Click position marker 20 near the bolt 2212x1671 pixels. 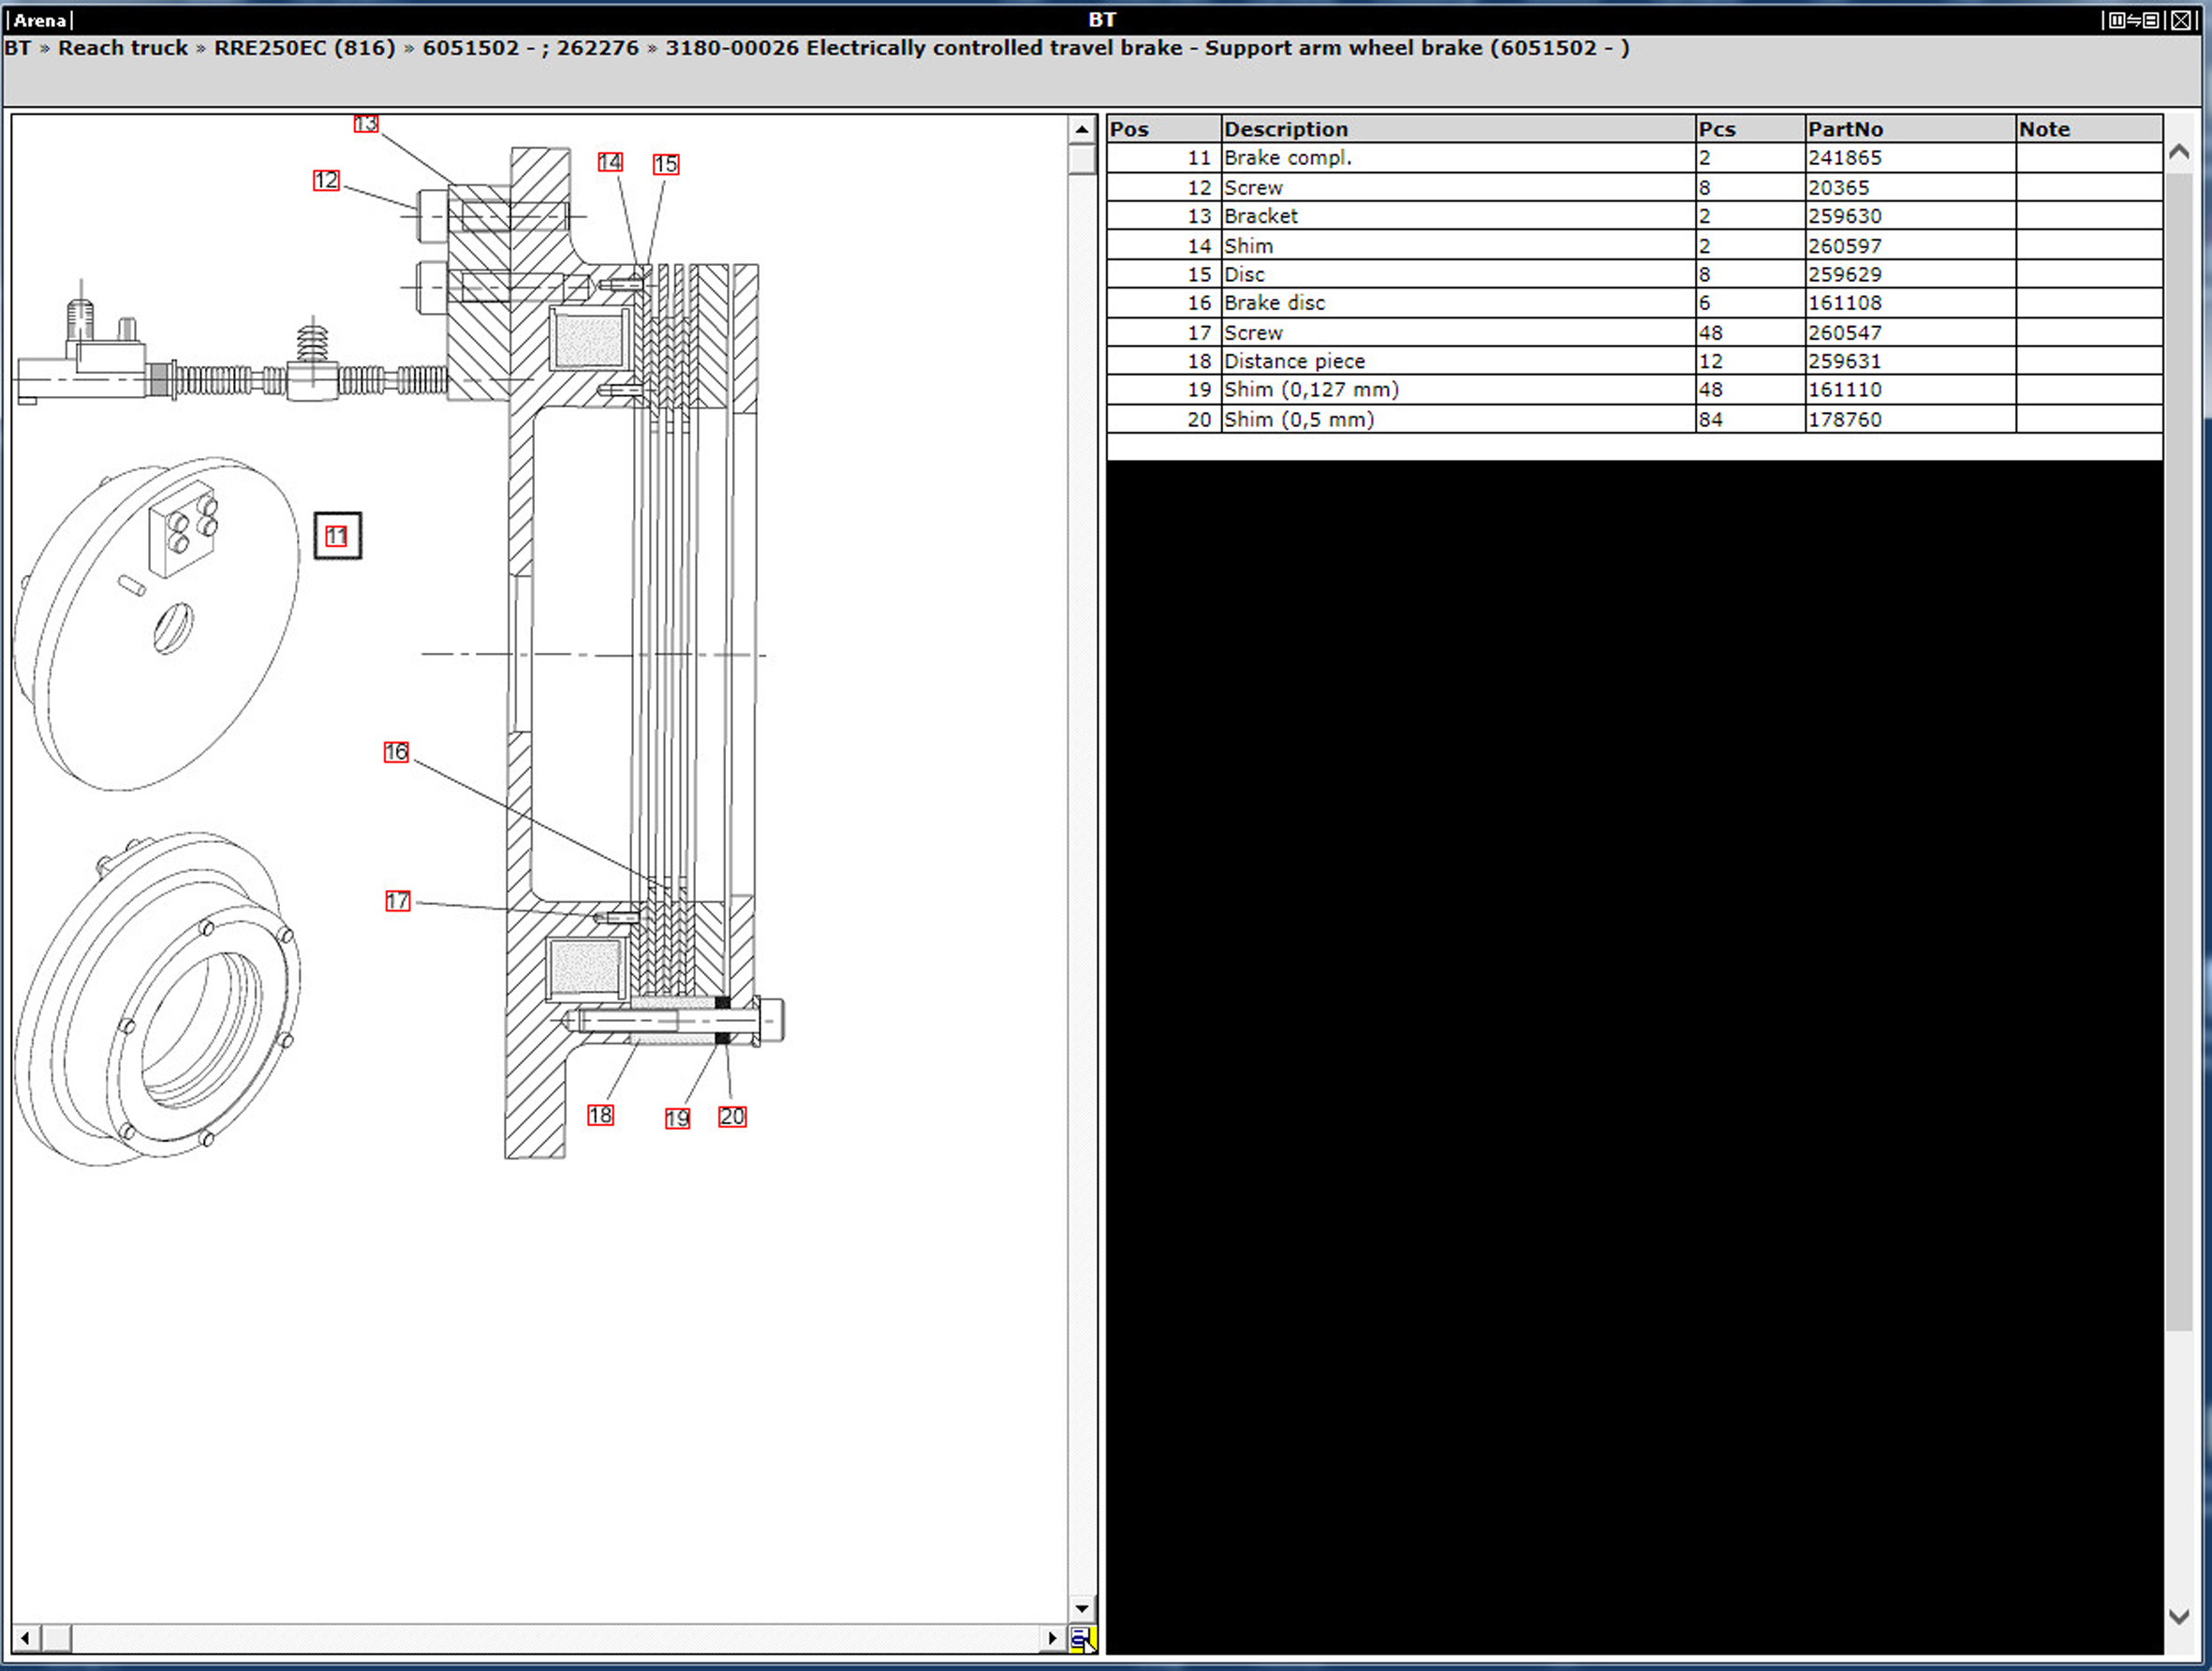[732, 1117]
